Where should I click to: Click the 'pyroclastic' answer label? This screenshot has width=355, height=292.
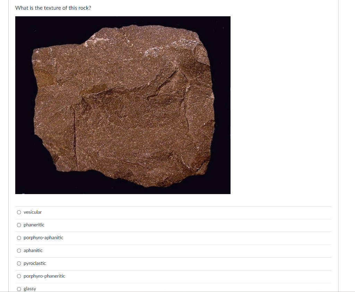35,263
